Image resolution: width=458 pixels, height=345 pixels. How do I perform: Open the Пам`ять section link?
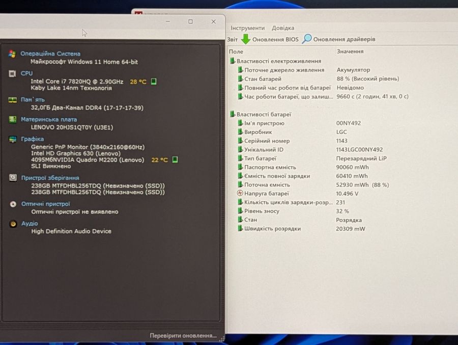pos(33,99)
